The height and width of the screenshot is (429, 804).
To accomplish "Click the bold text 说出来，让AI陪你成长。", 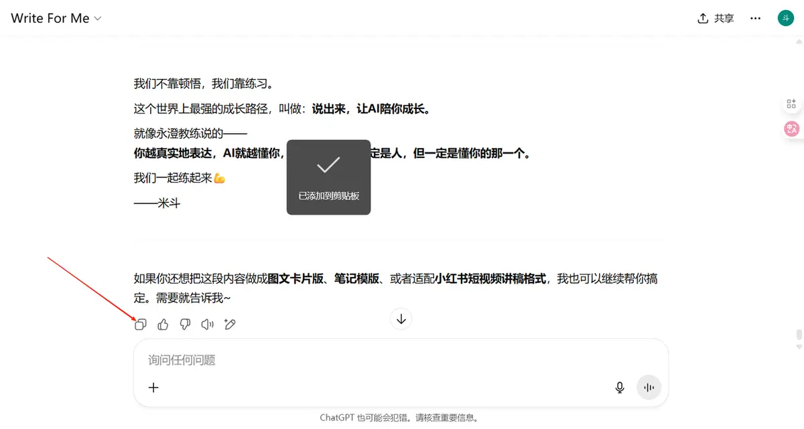I will click(371, 108).
